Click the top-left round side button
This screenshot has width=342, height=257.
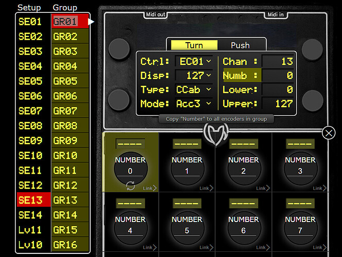pyautogui.click(x=119, y=49)
